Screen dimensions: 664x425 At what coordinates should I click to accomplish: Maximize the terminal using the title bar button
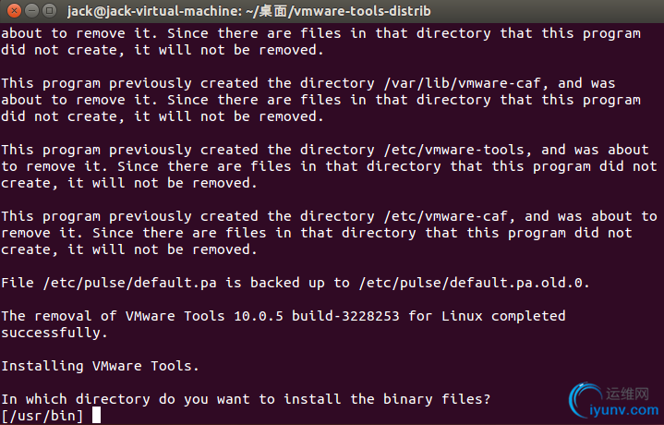pos(50,10)
